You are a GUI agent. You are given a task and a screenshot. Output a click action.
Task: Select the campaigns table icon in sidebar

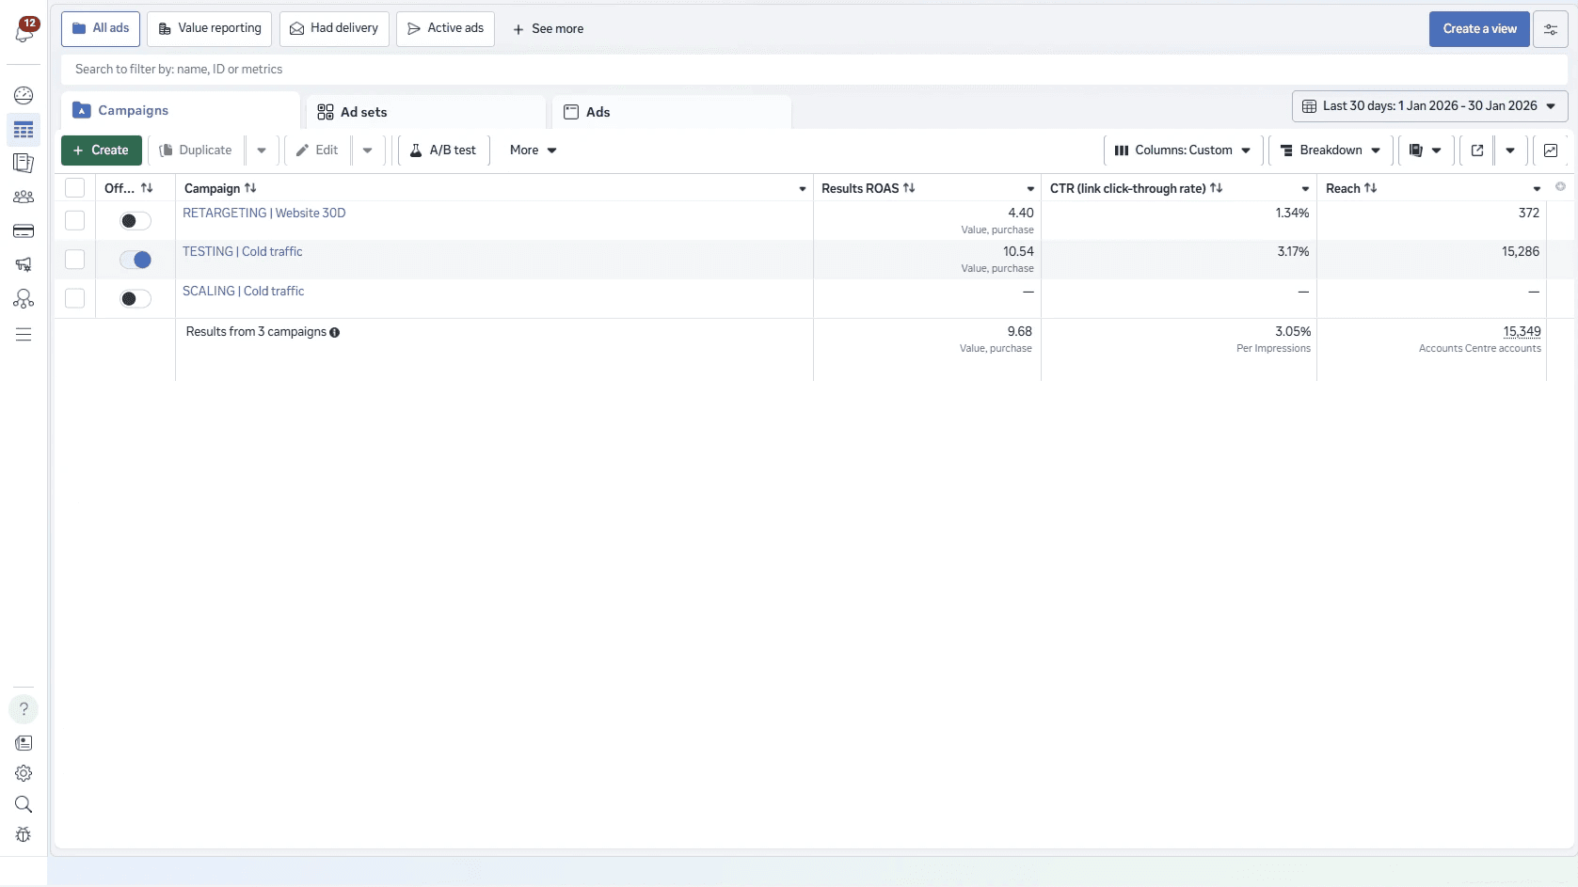[x=24, y=129]
